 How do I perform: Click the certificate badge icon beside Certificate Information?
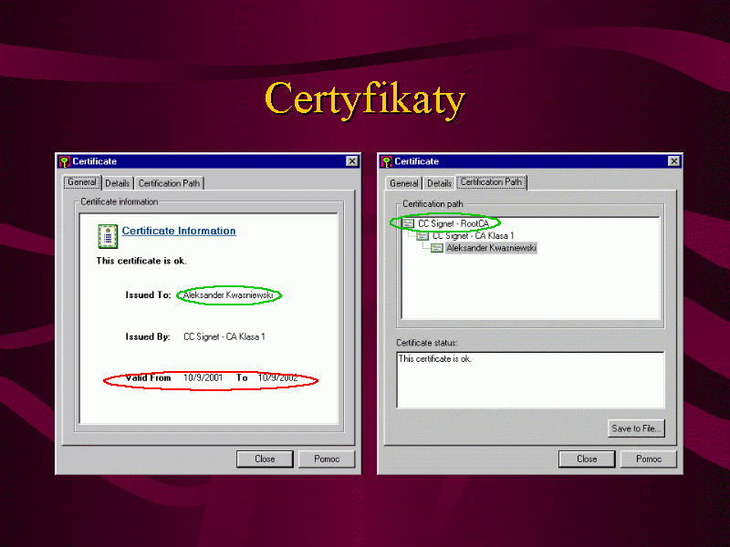pyautogui.click(x=107, y=235)
